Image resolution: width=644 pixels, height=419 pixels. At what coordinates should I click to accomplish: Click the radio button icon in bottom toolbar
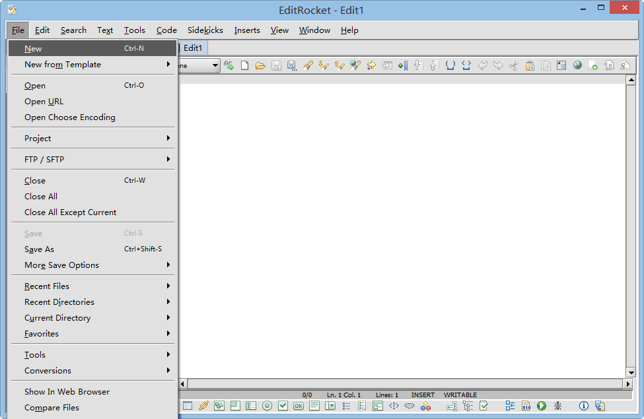(267, 406)
